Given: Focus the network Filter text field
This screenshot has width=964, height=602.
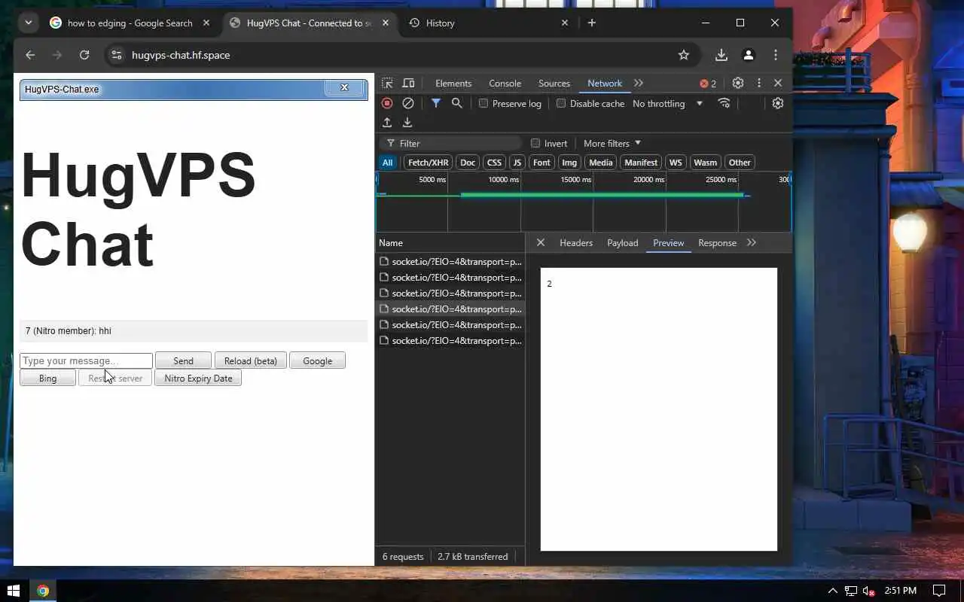Looking at the screenshot, I should (x=452, y=143).
